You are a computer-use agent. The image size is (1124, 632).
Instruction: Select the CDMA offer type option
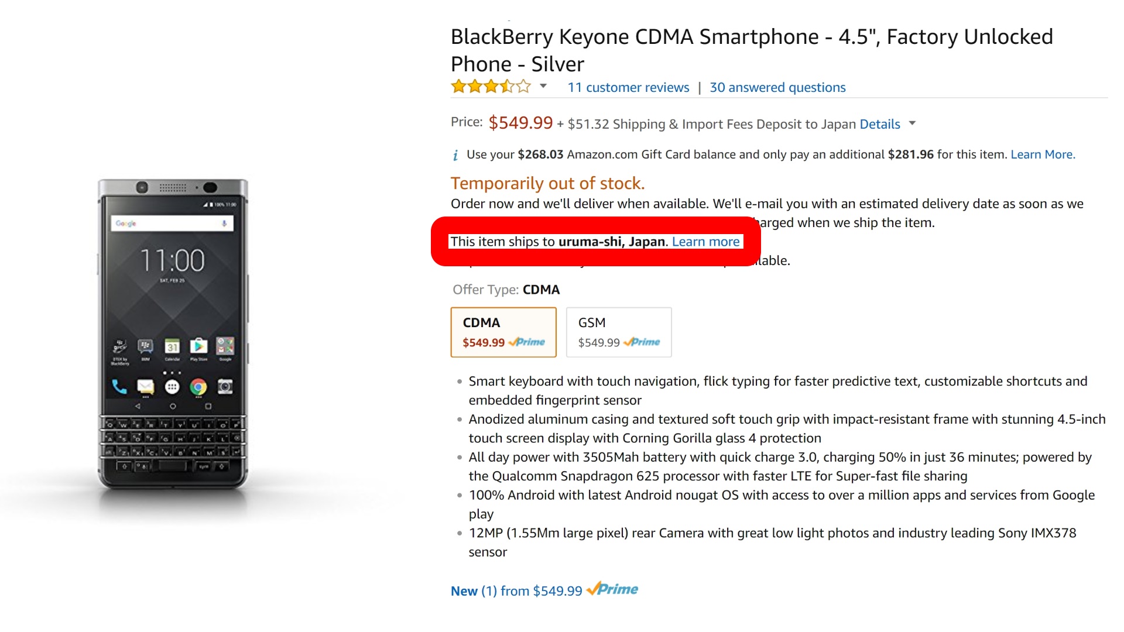[x=503, y=332]
